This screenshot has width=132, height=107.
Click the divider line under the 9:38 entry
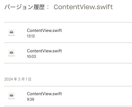click(68, 106)
